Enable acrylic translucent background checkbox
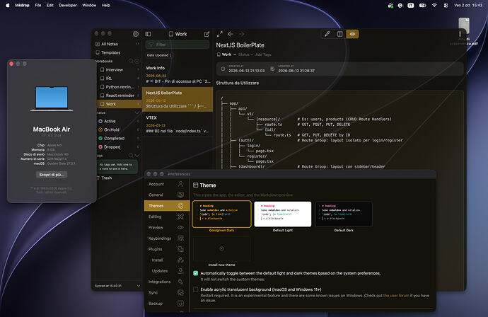The image size is (488, 317). click(x=195, y=289)
